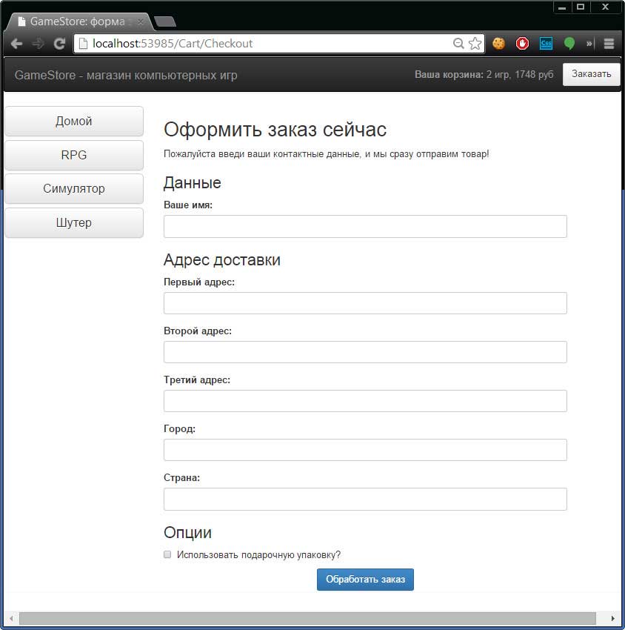
Task: Open the CSS extension icon
Action: click(546, 44)
